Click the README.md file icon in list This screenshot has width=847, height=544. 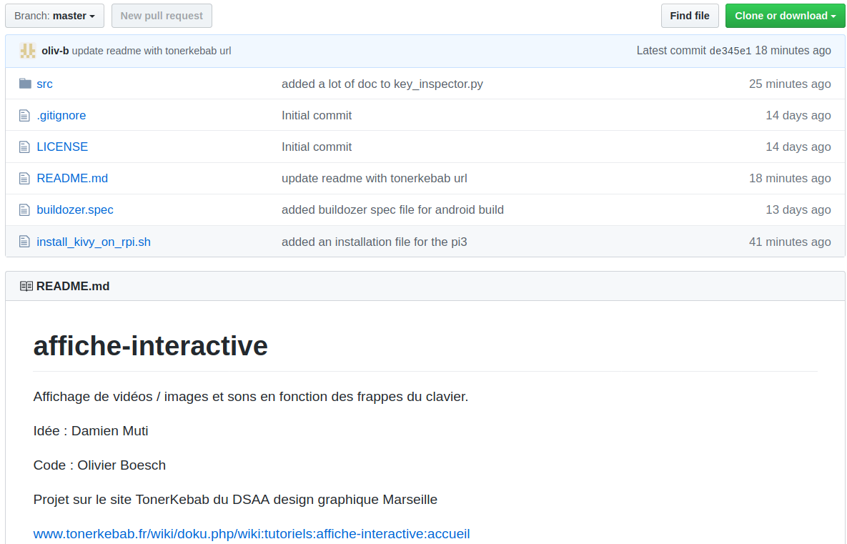25,178
